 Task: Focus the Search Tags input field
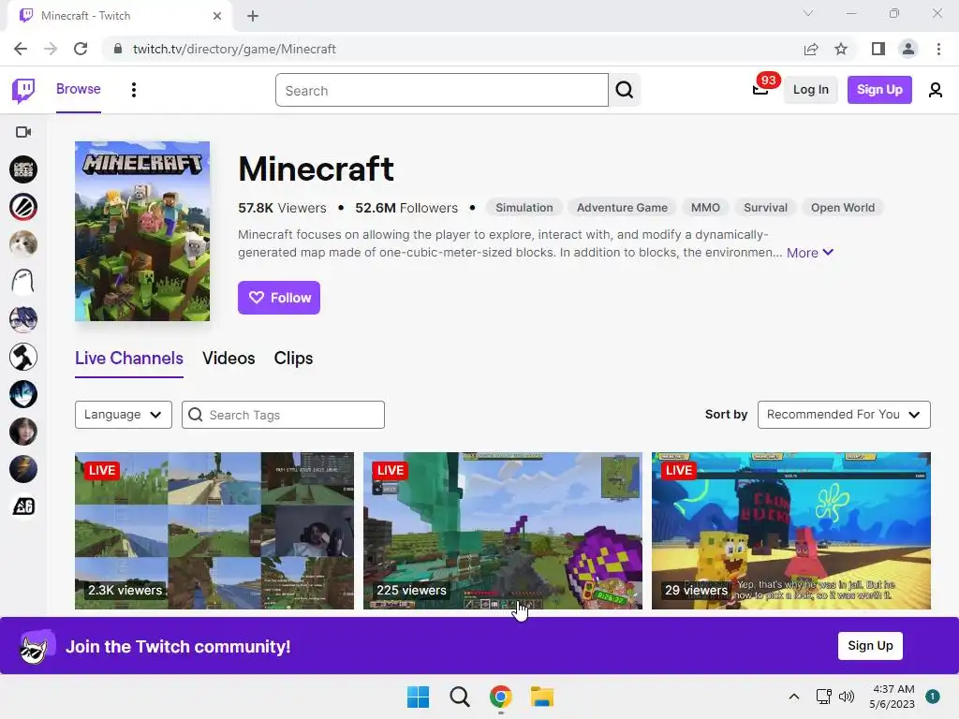[283, 415]
